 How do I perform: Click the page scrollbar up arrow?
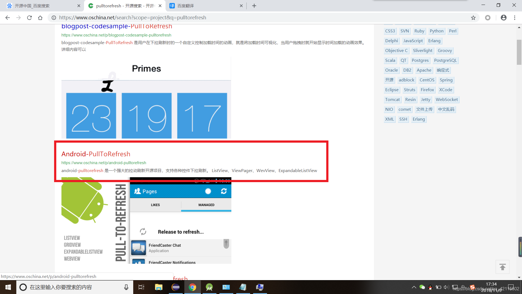(x=519, y=27)
